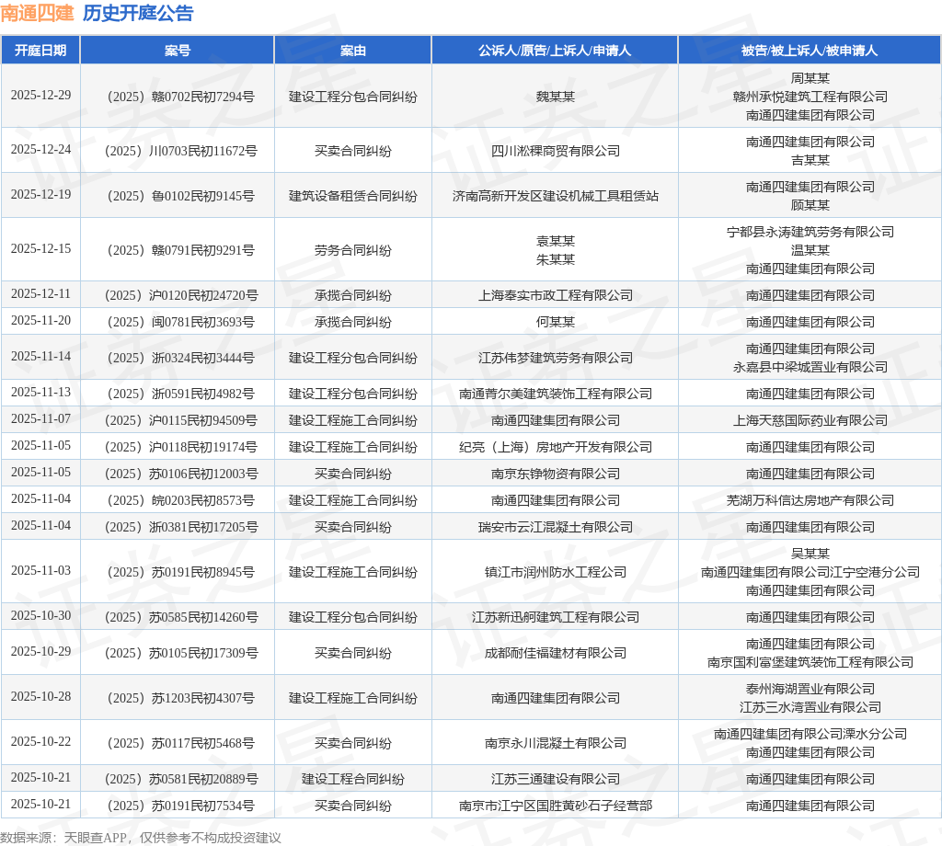Click plaintiff 南京东铮物资有限公司
This screenshot has height=846, width=942.
[555, 474]
